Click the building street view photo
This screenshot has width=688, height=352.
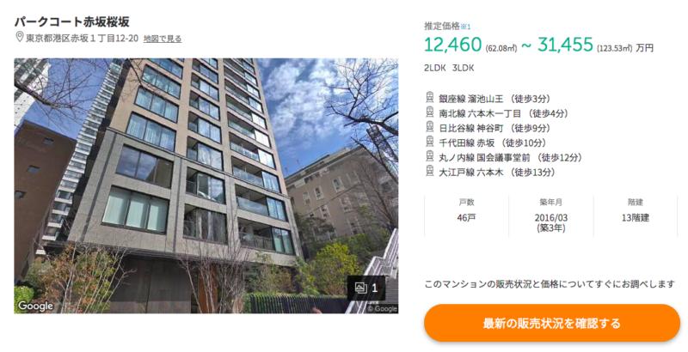click(206, 185)
